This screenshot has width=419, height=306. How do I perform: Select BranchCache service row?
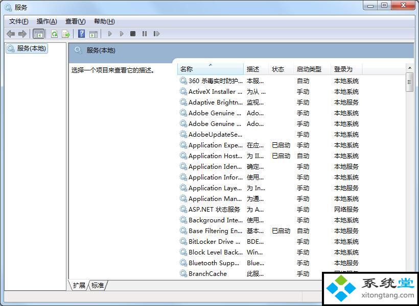[269, 273]
